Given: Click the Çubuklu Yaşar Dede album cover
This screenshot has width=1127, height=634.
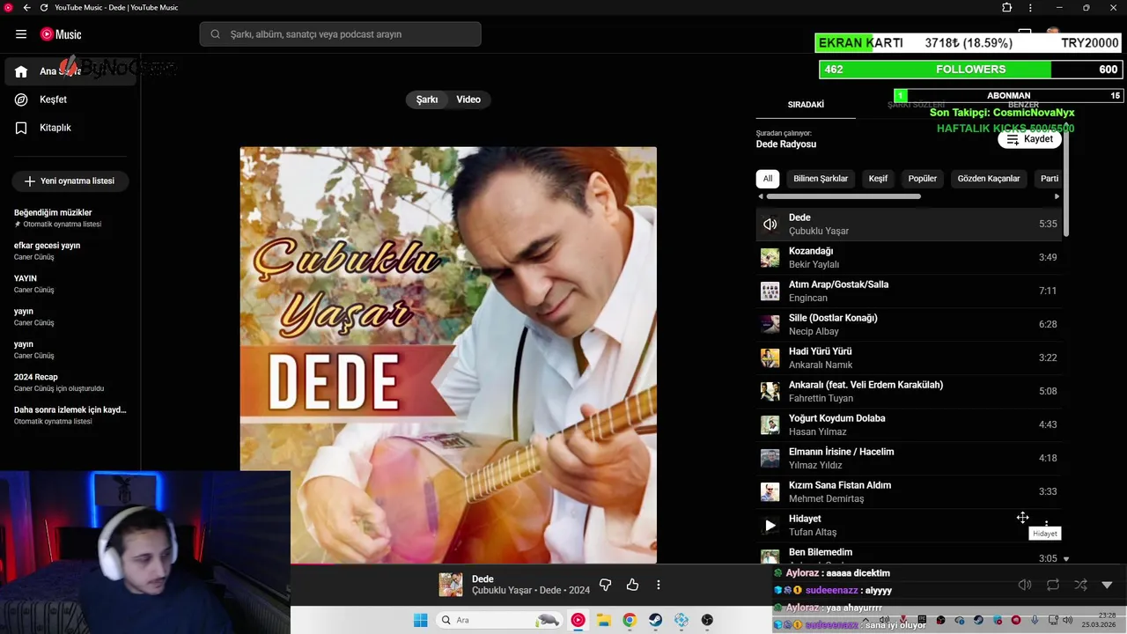Looking at the screenshot, I should tap(448, 355).
